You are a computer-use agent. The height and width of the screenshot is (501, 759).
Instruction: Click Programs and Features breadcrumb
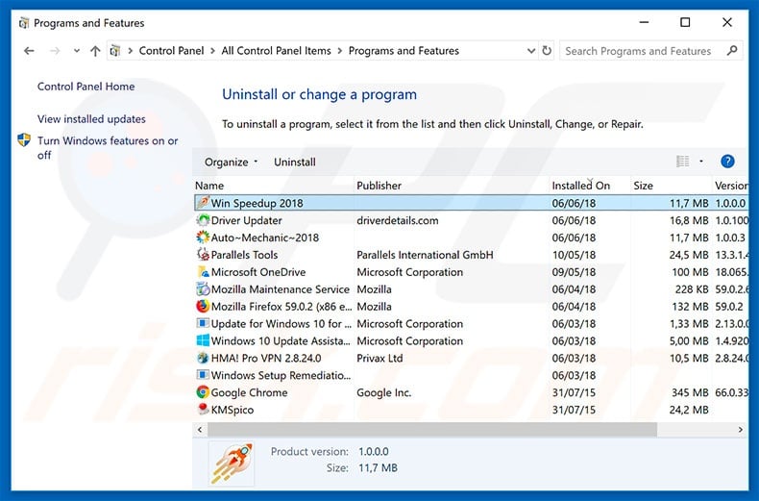coord(404,50)
